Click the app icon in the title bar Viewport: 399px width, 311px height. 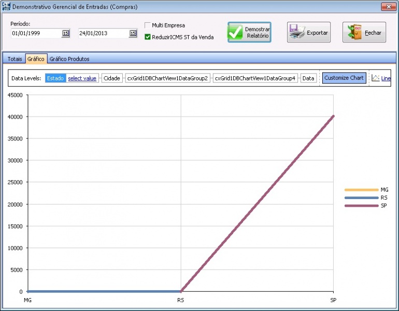click(6, 7)
